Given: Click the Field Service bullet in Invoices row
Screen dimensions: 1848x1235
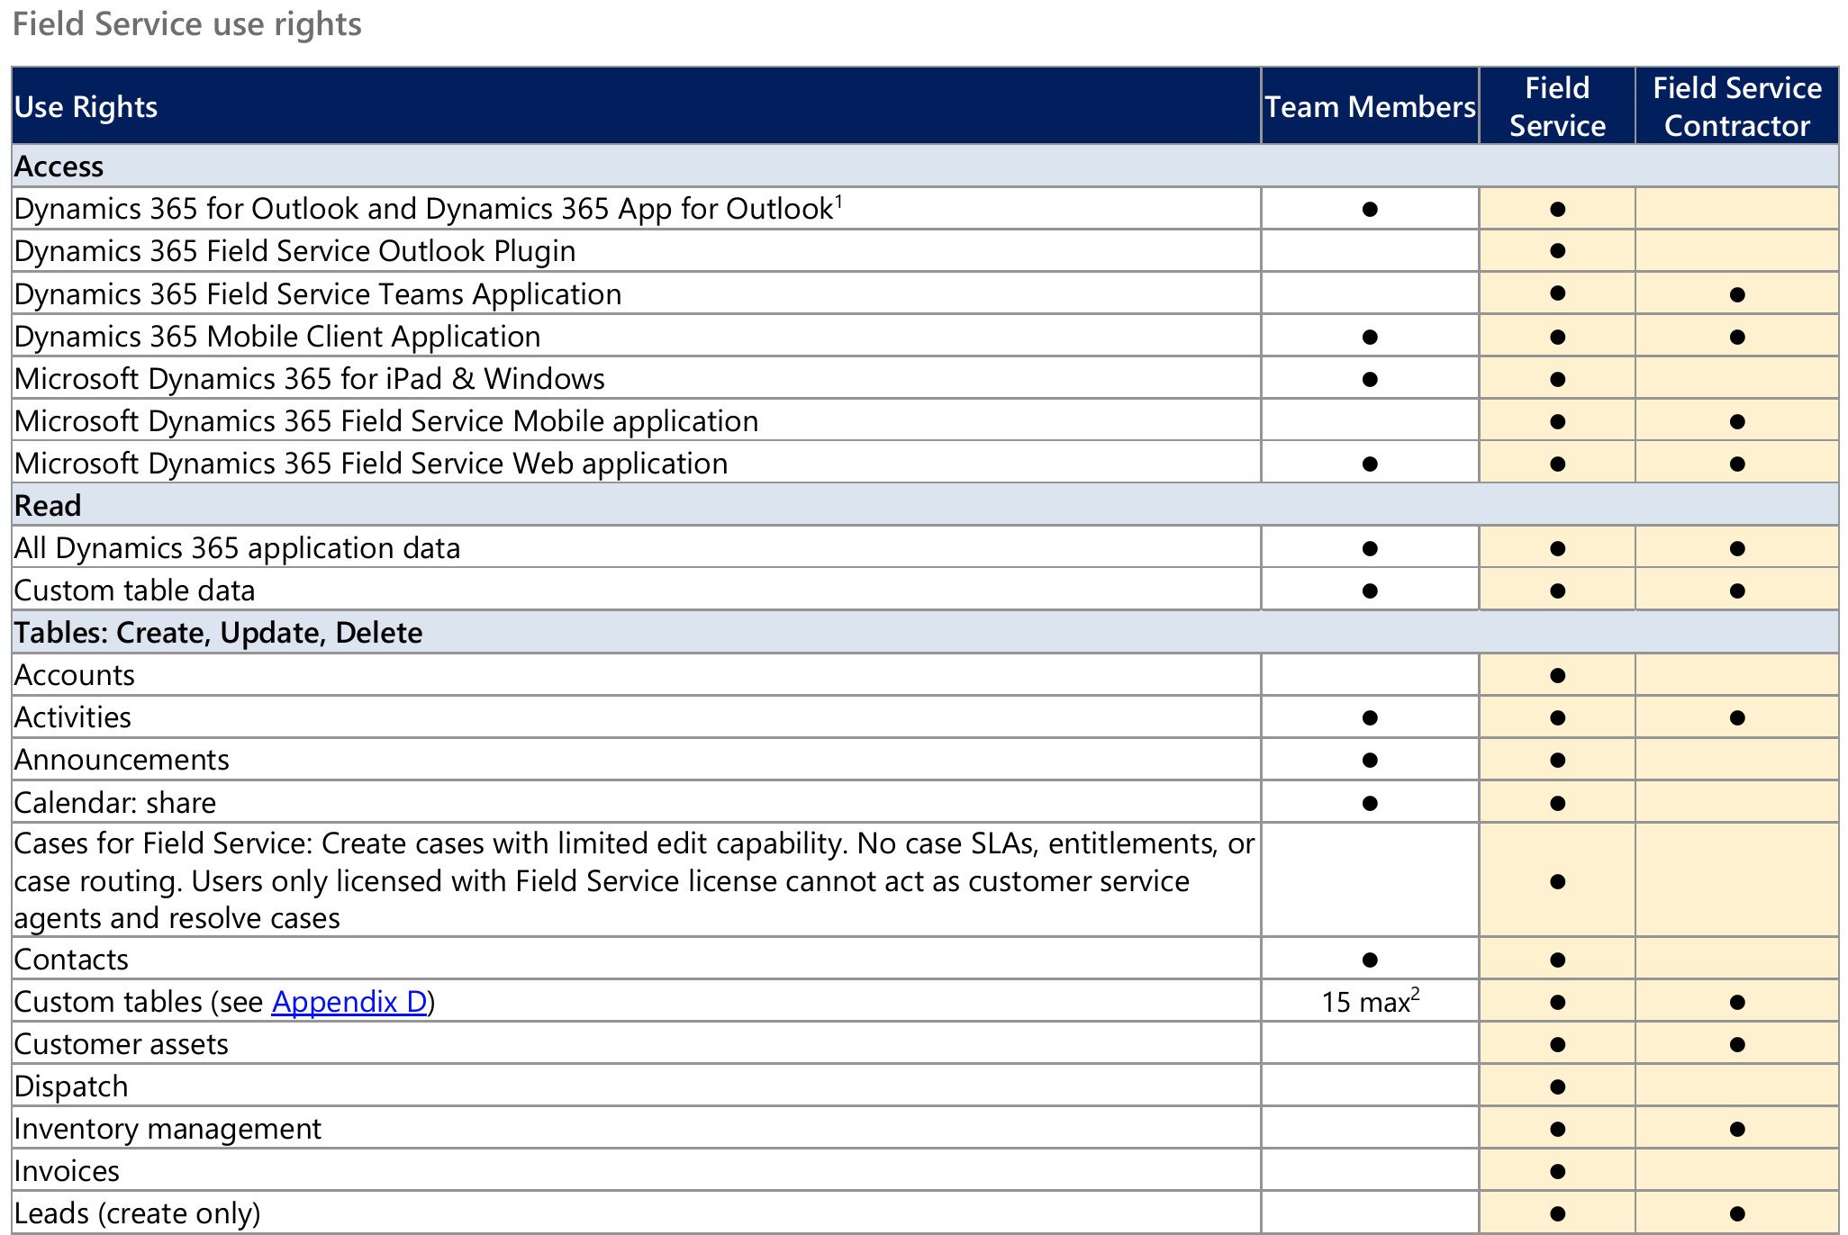Looking at the screenshot, I should 1557,1171.
